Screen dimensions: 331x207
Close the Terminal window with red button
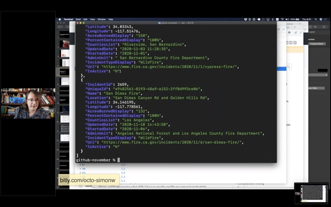(78, 23)
